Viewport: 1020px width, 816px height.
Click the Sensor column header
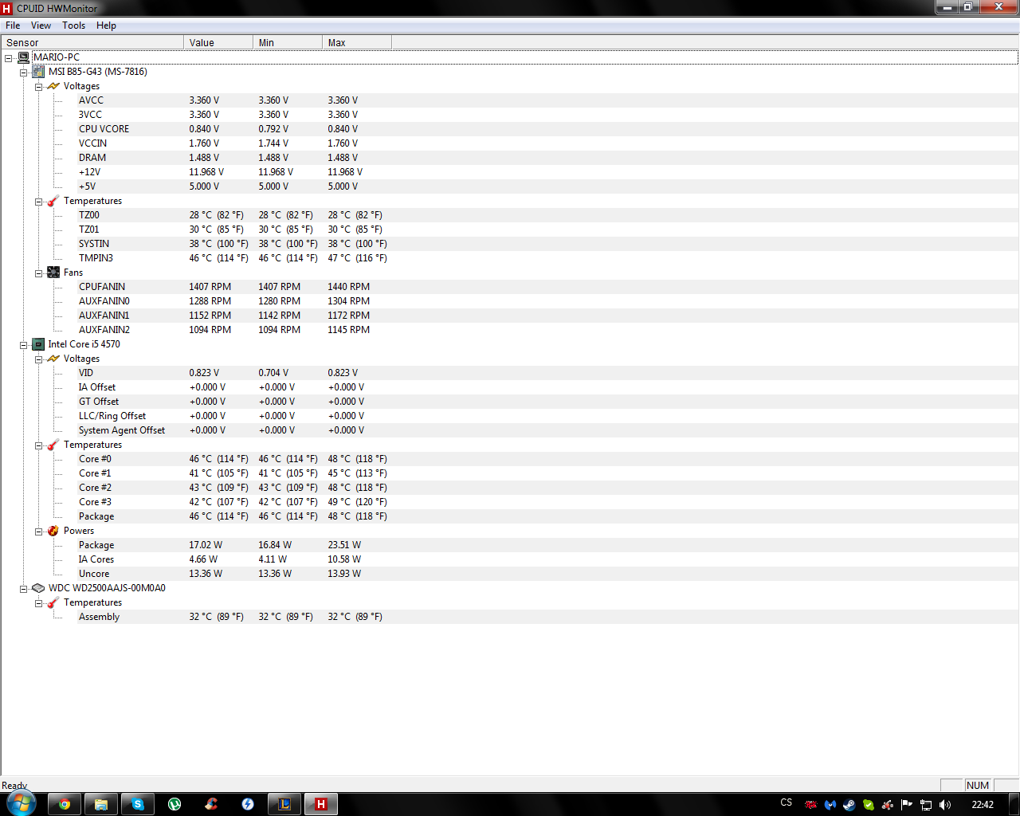92,42
